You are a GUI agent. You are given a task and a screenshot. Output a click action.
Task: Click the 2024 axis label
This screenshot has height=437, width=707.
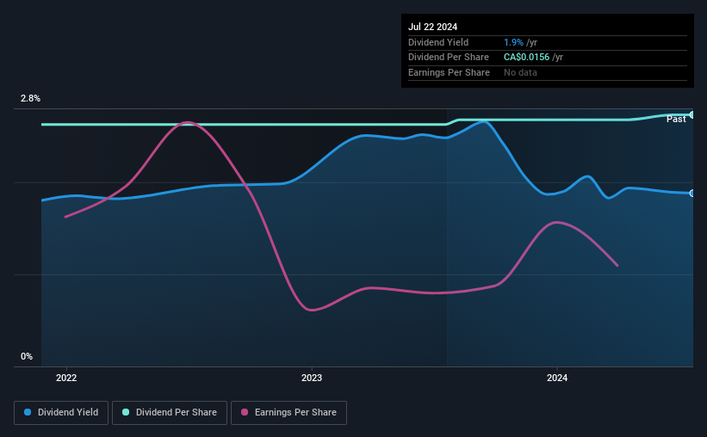pyautogui.click(x=557, y=378)
